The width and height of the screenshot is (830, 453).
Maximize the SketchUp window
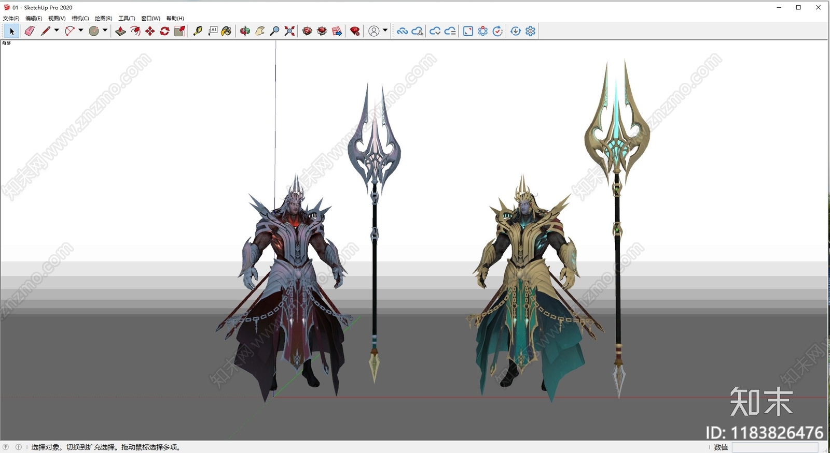click(x=798, y=7)
